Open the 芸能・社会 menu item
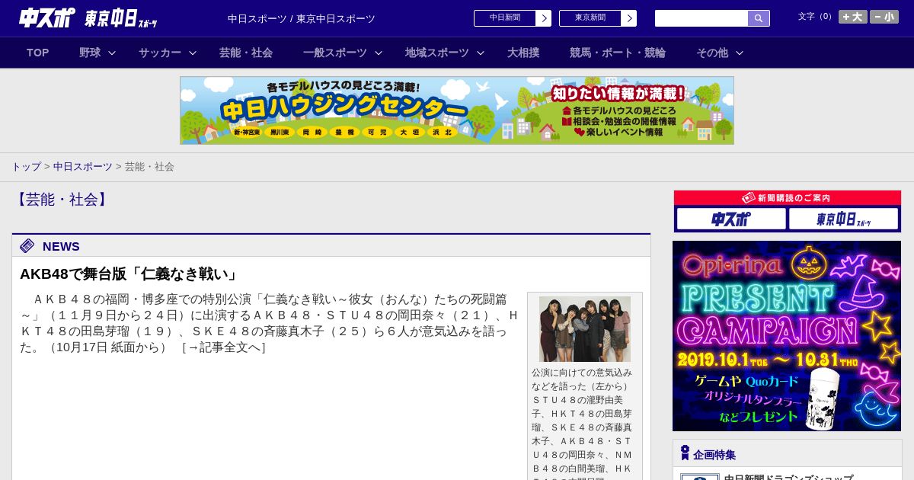914x480 pixels. [x=246, y=53]
